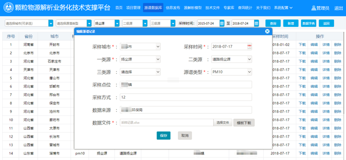
Task: Open 项目管理 menu item
Action: (x=133, y=8)
